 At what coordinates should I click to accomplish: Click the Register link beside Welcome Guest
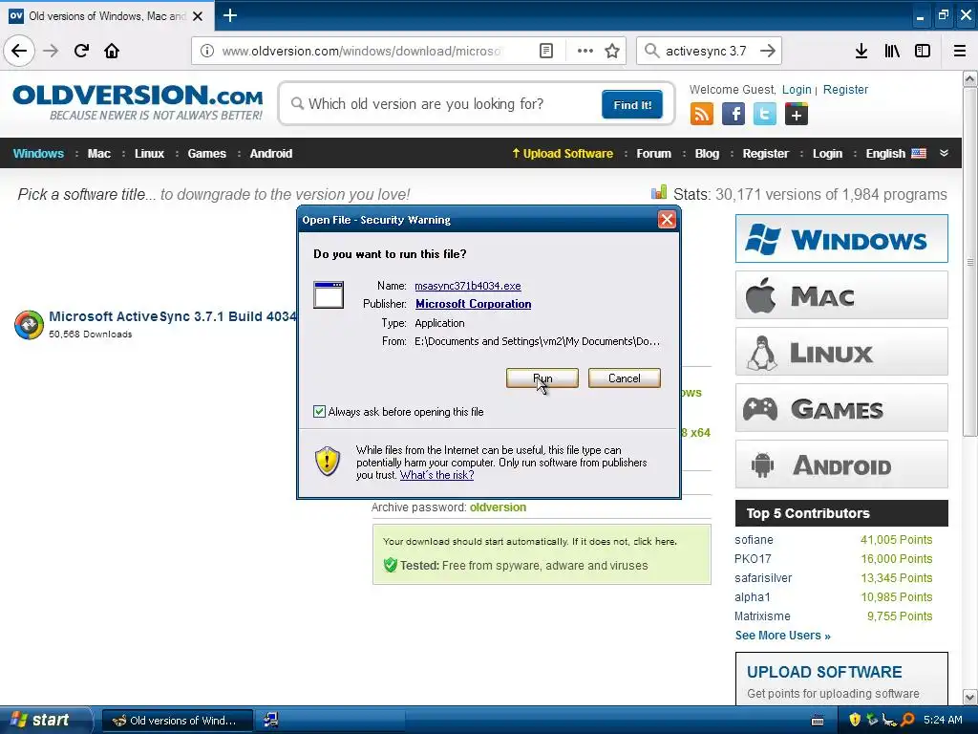[x=845, y=89]
